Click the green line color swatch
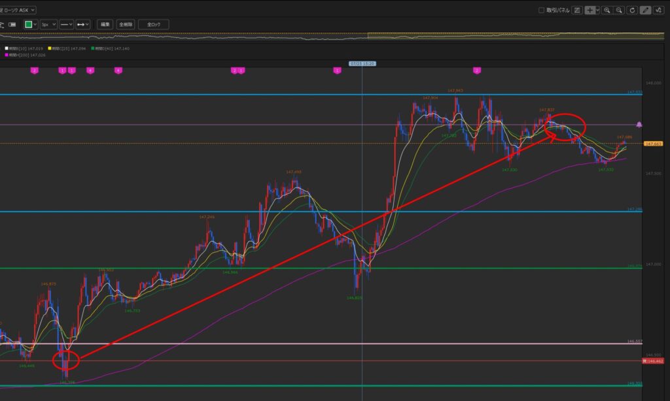The width and height of the screenshot is (670, 401). (x=28, y=24)
